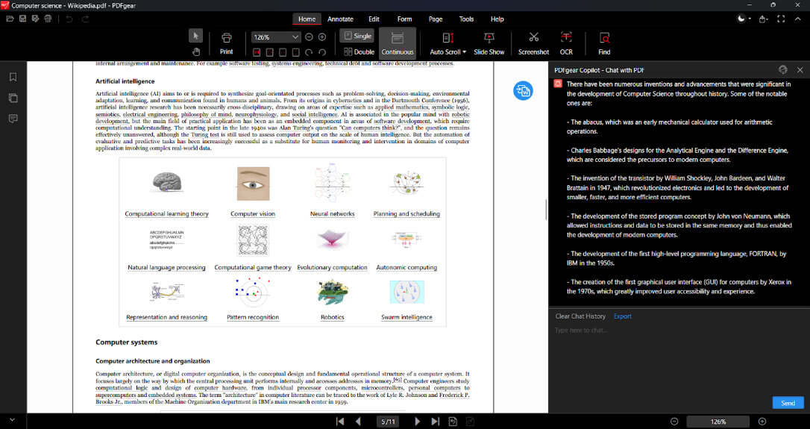Open the Find search tool
810x429 pixels.
point(604,43)
